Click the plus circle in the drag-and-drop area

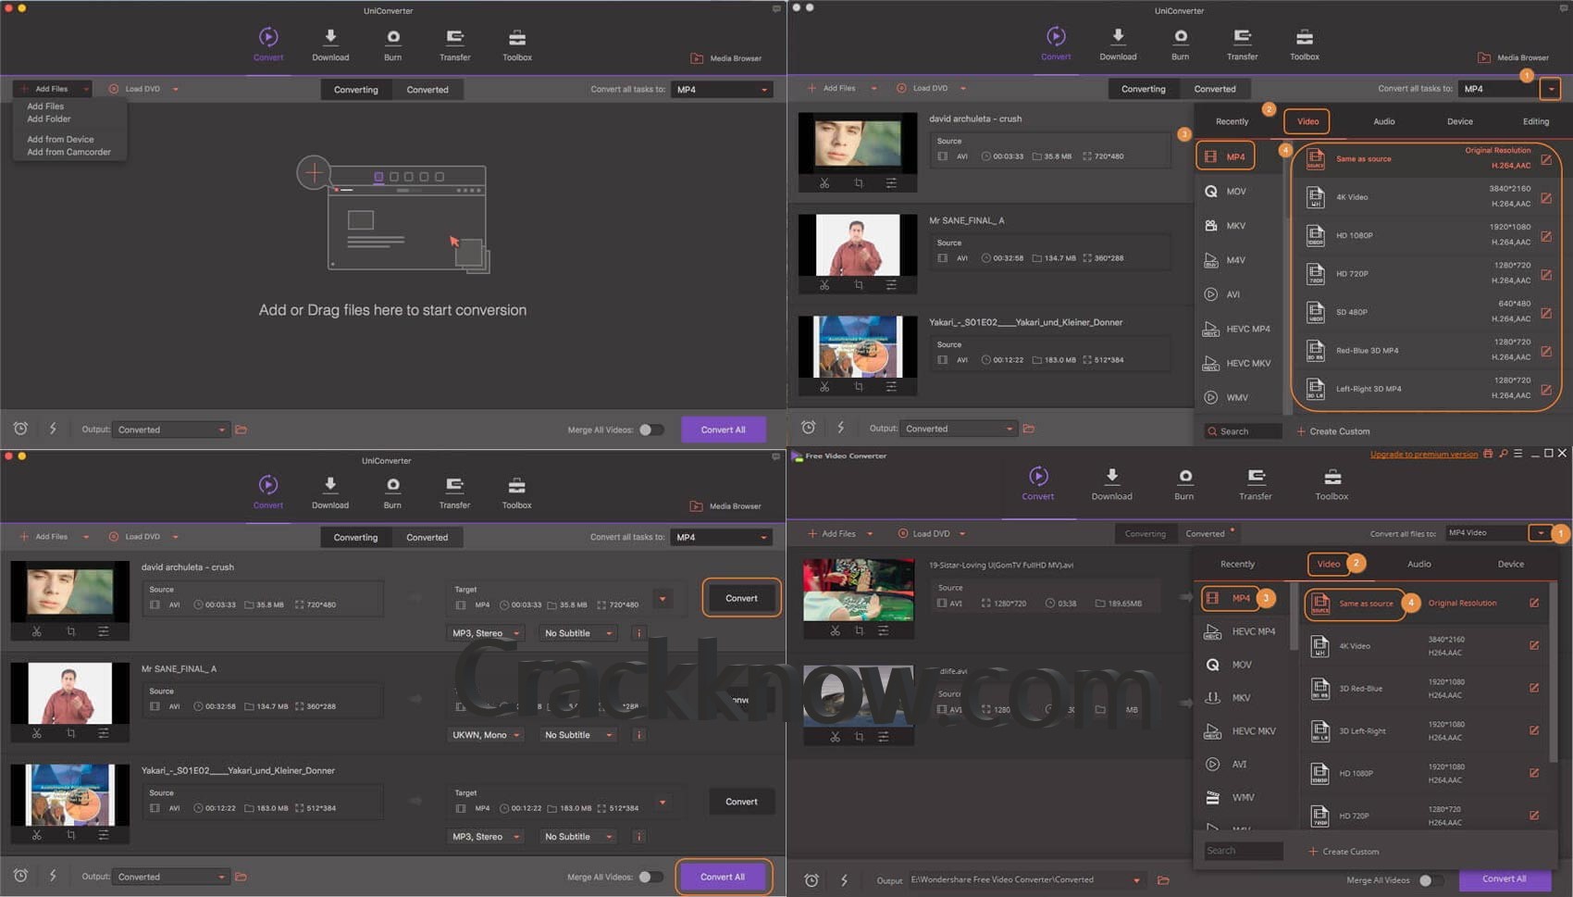click(x=314, y=172)
